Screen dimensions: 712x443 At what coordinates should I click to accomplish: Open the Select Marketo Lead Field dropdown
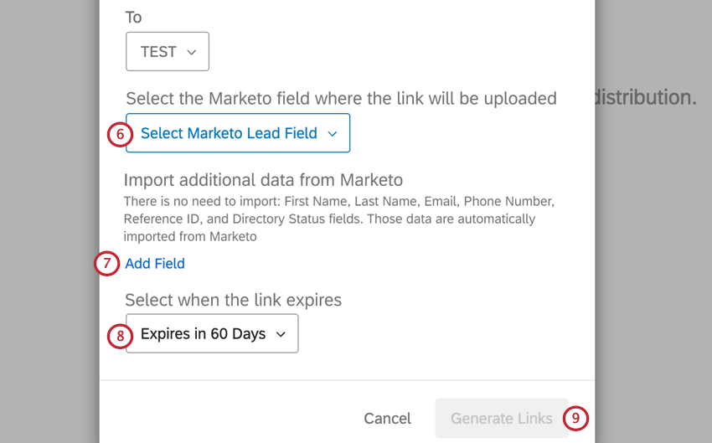(237, 133)
